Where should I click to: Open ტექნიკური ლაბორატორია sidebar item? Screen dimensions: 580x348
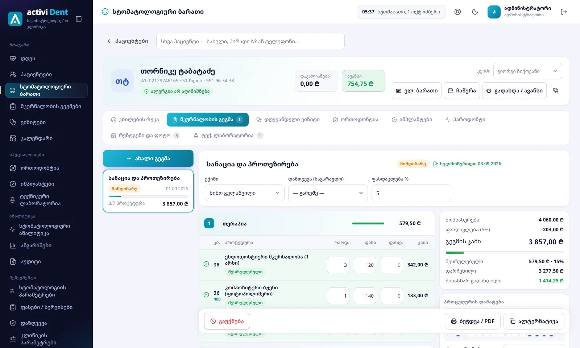click(x=46, y=200)
